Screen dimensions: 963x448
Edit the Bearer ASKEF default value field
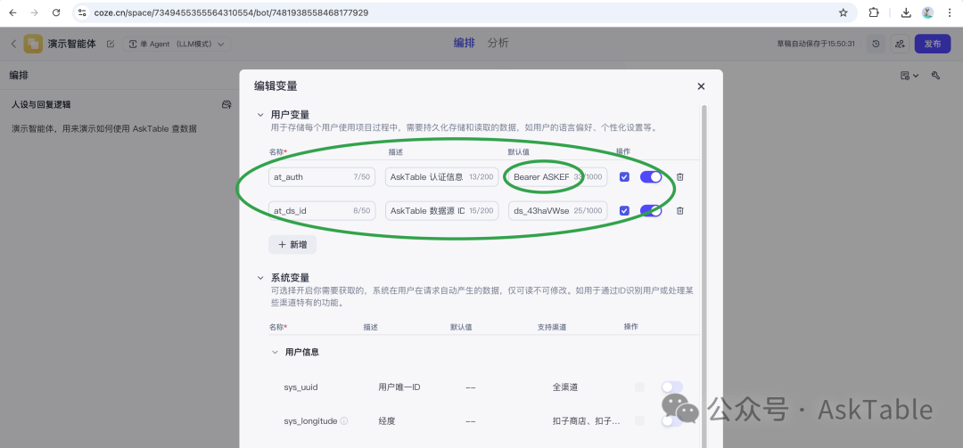coord(557,176)
